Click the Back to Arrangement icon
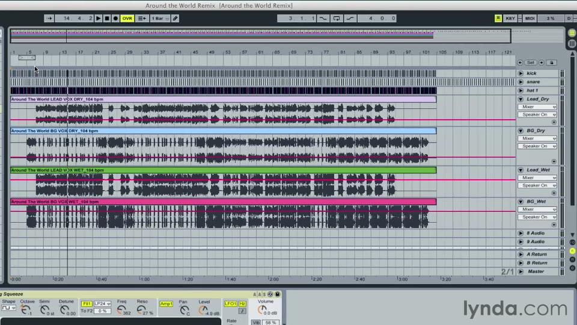Image resolution: width=577 pixels, height=325 pixels. pyautogui.click(x=142, y=18)
